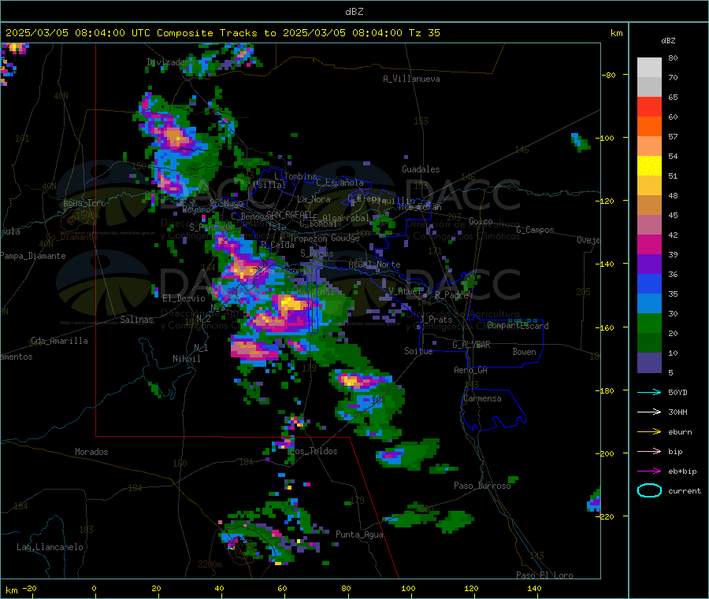The width and height of the screenshot is (709, 599).
Task: Select the yellow eburn arrow legend symbol
Action: [649, 432]
